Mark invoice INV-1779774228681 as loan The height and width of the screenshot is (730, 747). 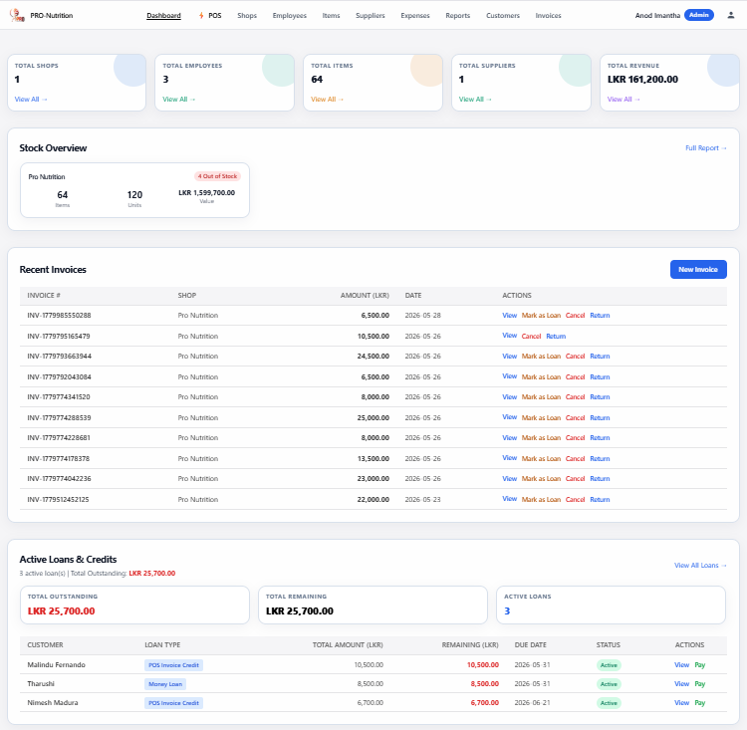pos(541,438)
